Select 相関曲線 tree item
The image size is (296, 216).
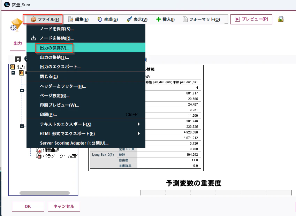51,150
